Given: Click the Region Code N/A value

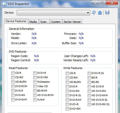Looking at the screenshot, I should click(36, 56).
